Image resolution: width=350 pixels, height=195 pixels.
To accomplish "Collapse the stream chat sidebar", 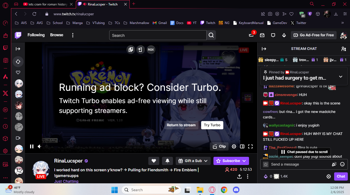I will pos(264,49).
